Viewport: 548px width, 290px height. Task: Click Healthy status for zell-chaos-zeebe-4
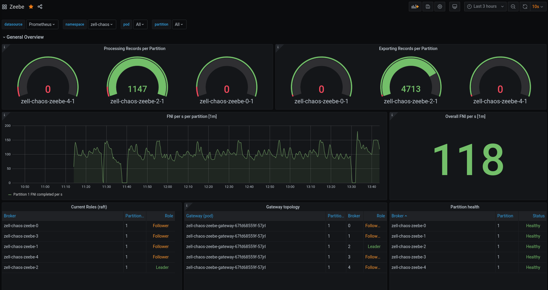533,267
